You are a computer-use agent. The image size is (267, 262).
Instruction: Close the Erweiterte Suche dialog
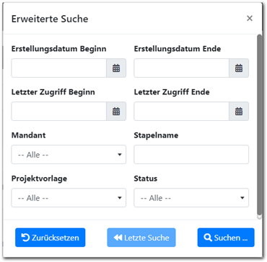(250, 19)
